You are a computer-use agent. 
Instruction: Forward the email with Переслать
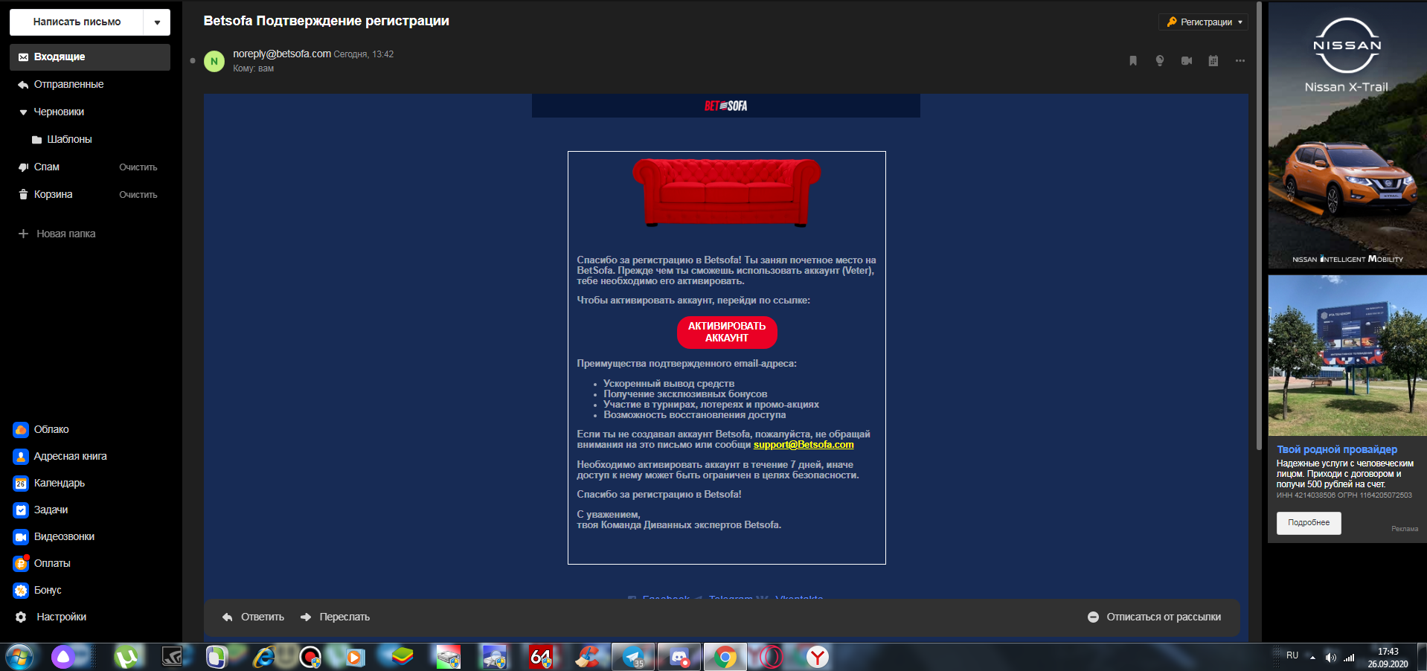tap(336, 617)
